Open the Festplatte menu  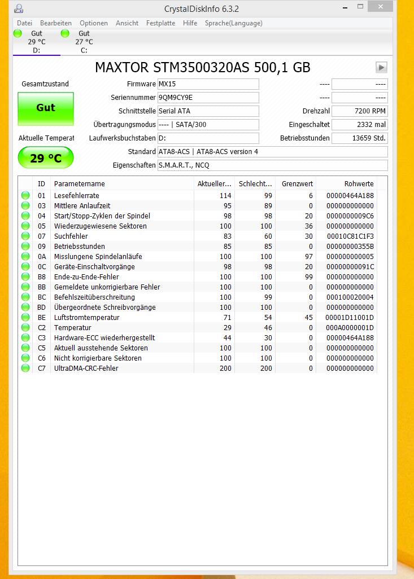(160, 23)
